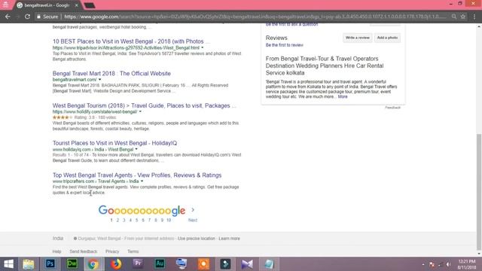
Task: View site security info via the lock icon
Action: (x=38, y=17)
